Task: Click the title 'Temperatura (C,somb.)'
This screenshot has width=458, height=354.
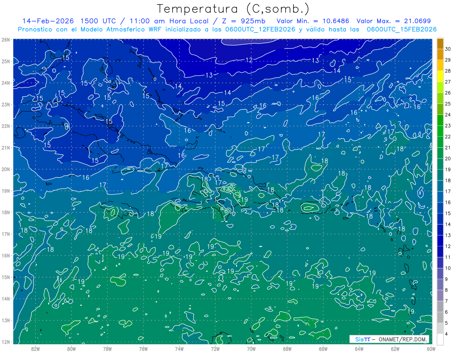Action: (233, 9)
